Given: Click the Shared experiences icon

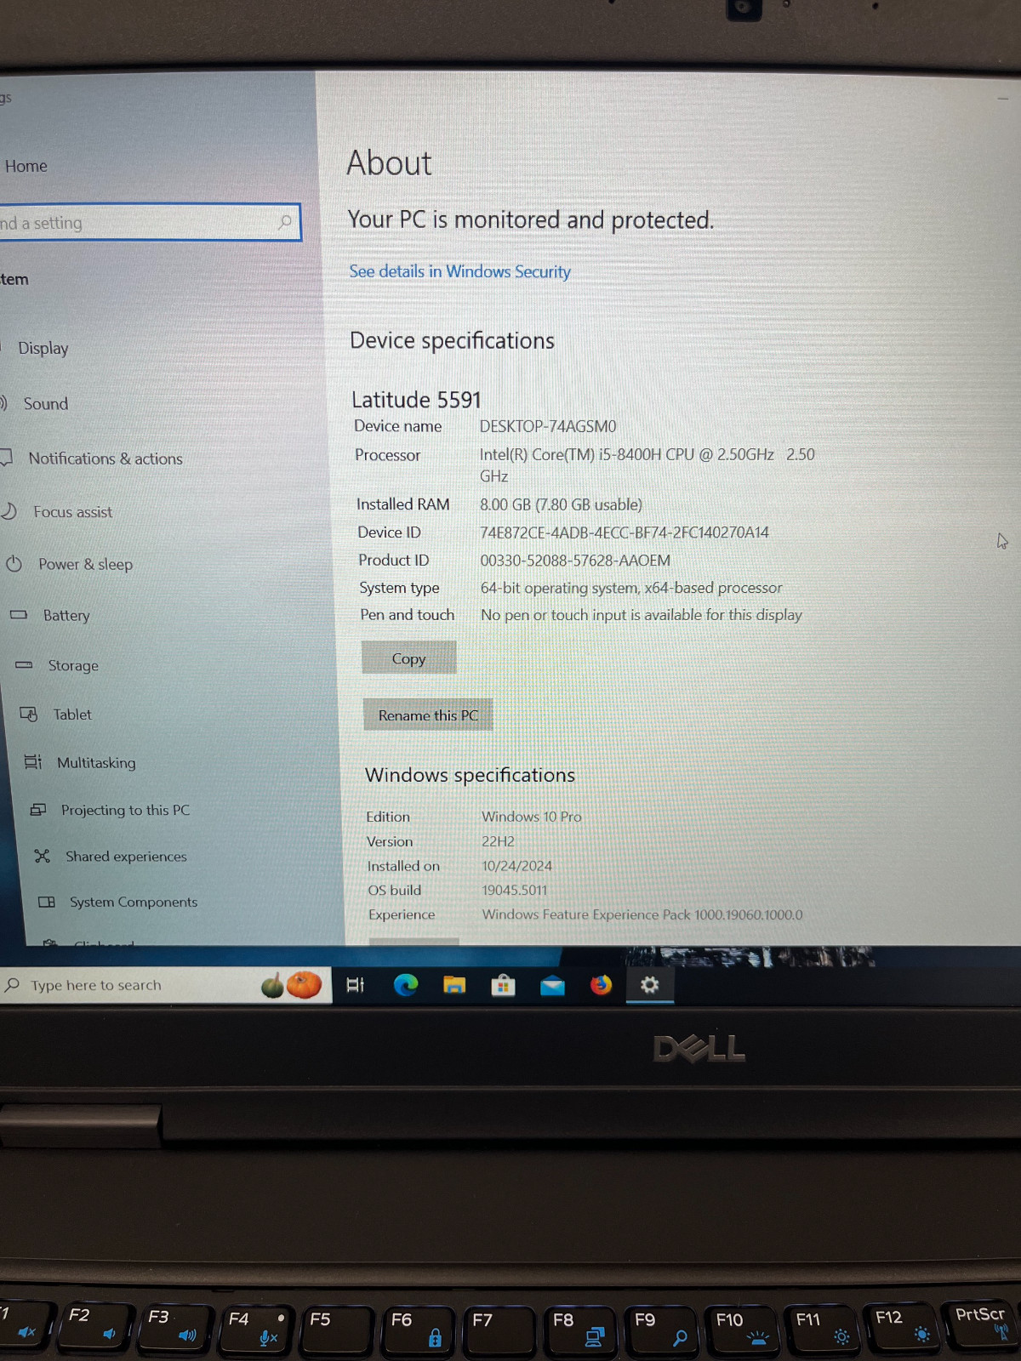Looking at the screenshot, I should pyautogui.click(x=43, y=856).
